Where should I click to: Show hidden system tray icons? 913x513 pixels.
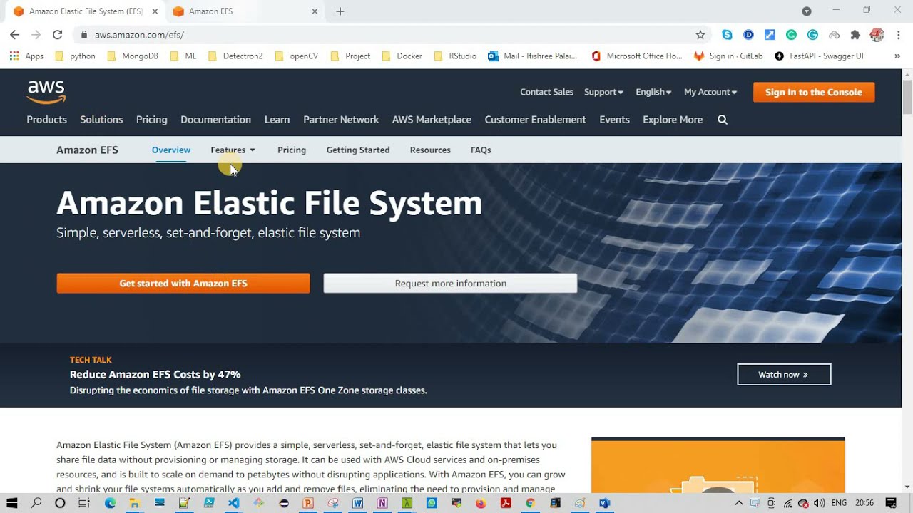[739, 503]
